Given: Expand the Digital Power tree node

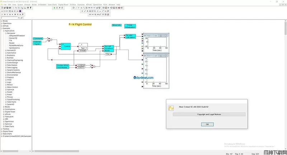Looking at the screenshot, I should tap(2, 131).
